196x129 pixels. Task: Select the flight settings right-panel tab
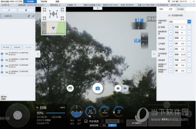[x=180, y=9]
